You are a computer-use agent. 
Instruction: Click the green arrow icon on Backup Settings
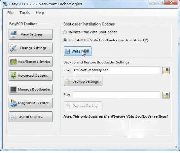click(68, 81)
